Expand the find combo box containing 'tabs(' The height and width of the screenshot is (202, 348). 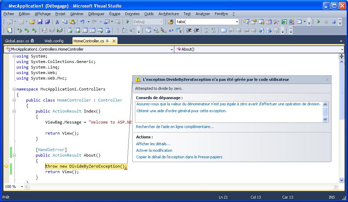coord(237,22)
